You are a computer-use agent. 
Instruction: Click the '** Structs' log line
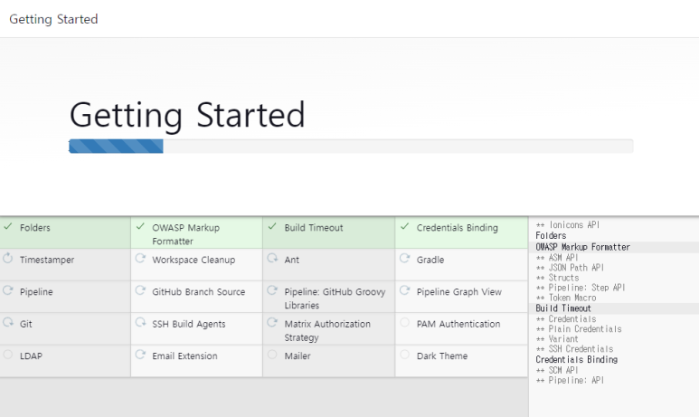point(557,278)
